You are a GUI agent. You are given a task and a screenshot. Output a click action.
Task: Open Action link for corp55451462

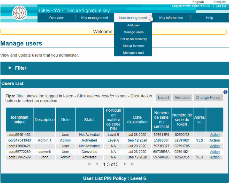(x=215, y=135)
